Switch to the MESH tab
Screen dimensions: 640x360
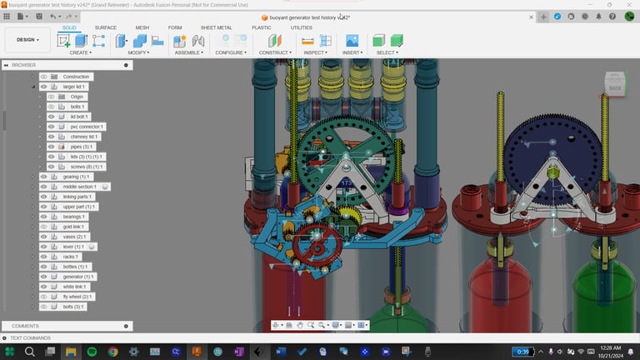[142, 27]
